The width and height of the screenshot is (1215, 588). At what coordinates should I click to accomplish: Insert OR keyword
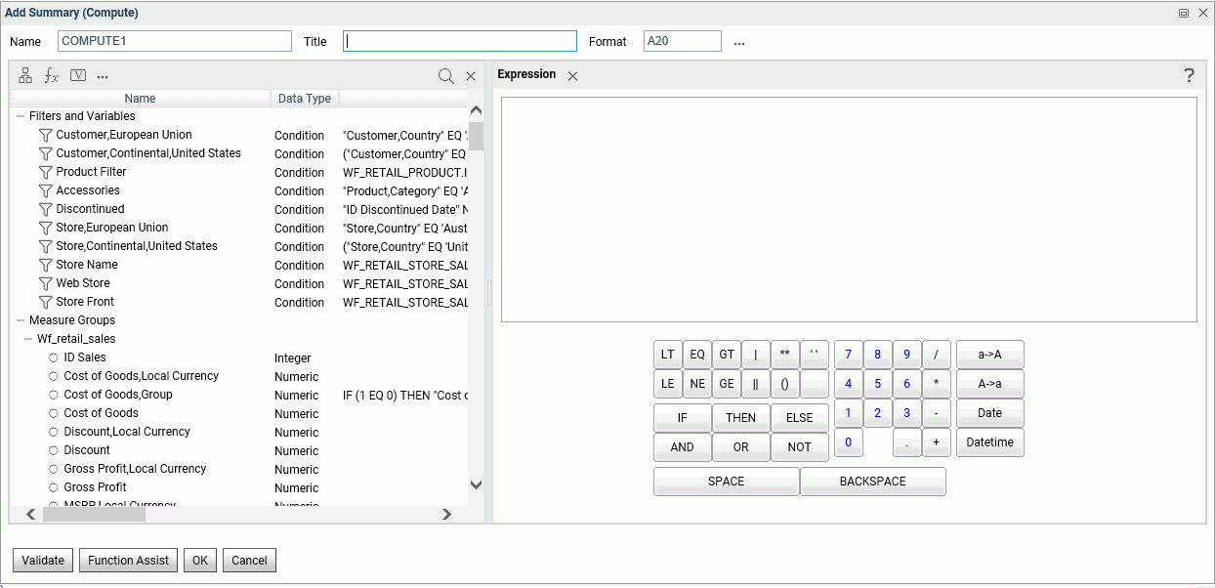pos(741,447)
